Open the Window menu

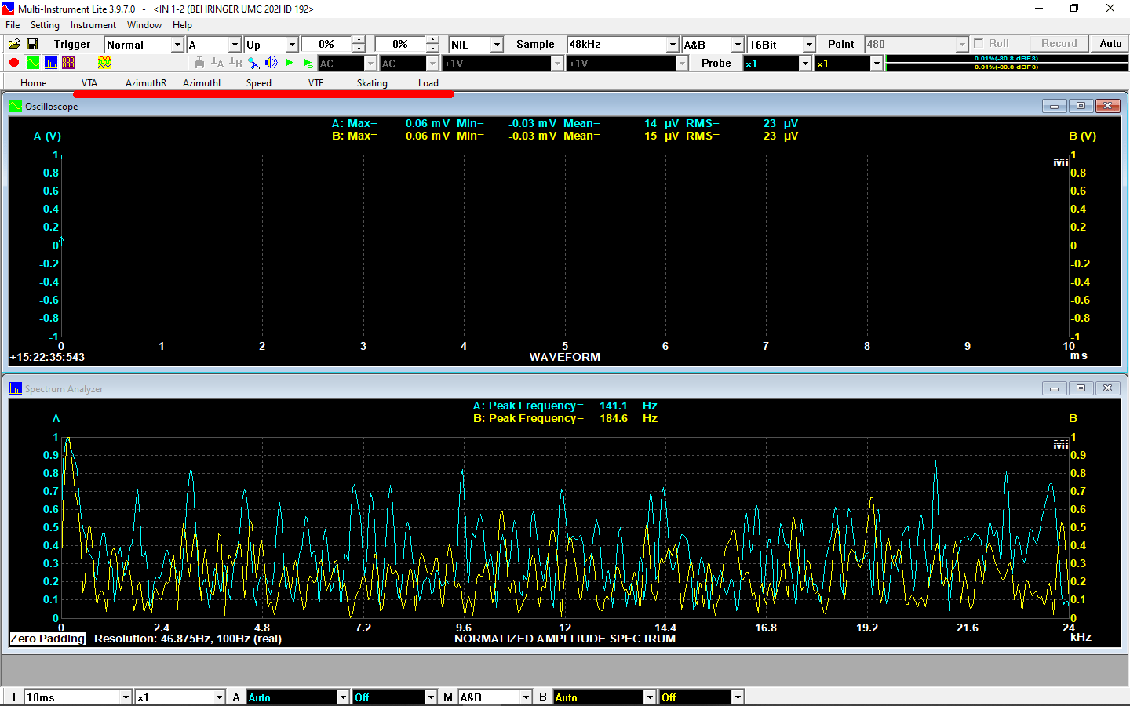(144, 25)
